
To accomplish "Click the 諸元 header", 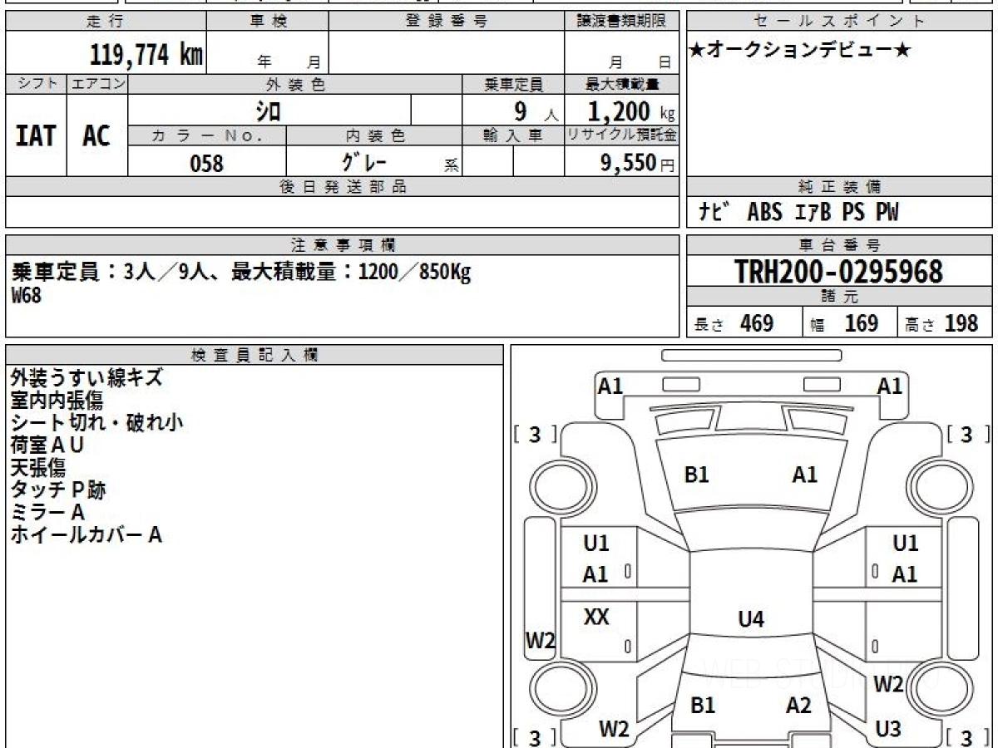I will point(840,297).
